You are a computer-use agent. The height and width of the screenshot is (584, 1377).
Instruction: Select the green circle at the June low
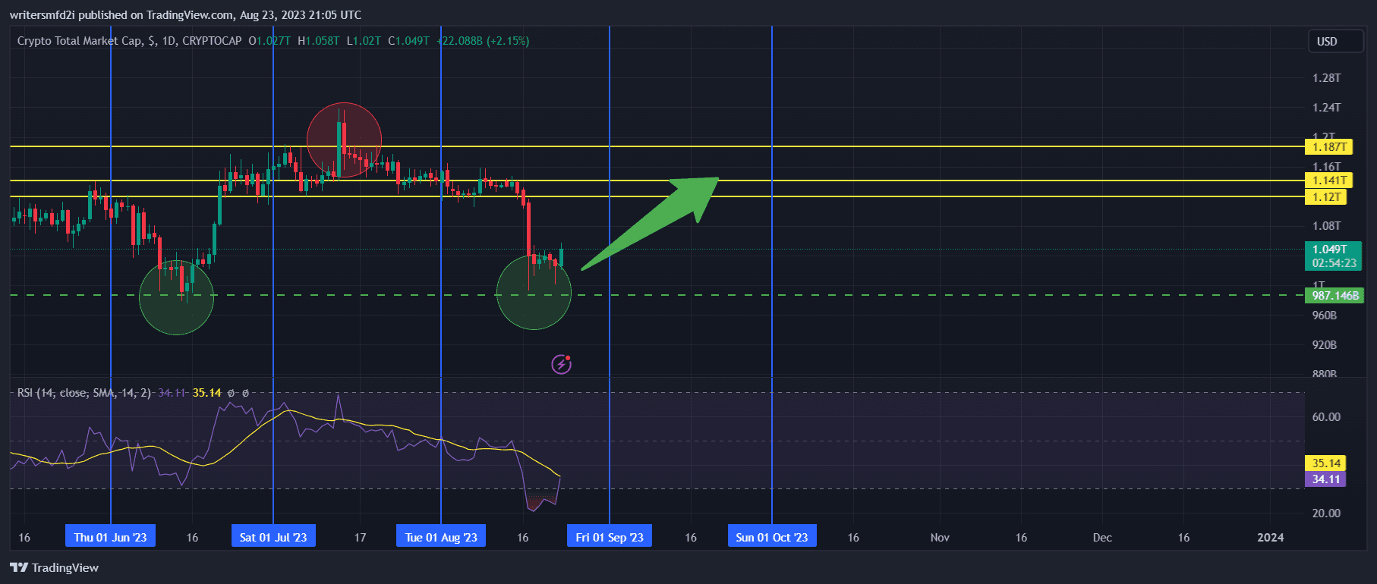coord(177,297)
